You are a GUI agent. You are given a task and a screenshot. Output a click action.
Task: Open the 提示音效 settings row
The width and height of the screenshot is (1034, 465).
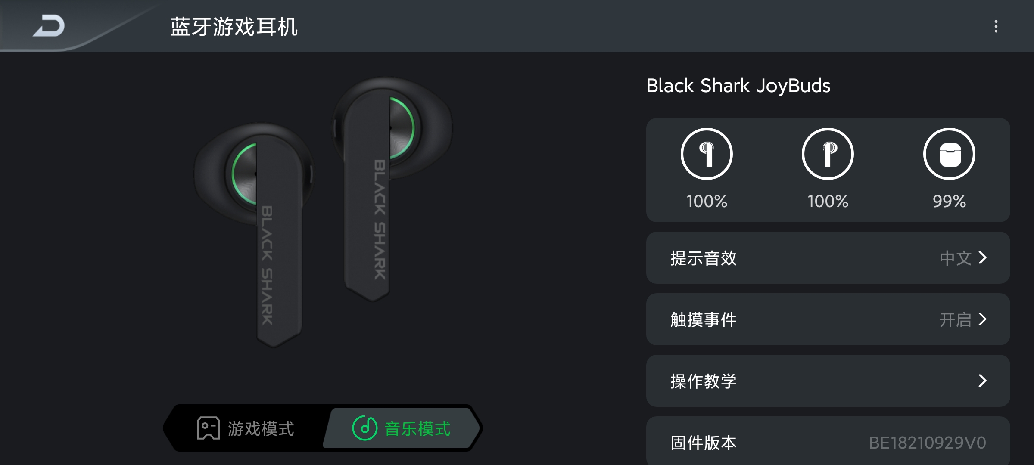(x=828, y=257)
